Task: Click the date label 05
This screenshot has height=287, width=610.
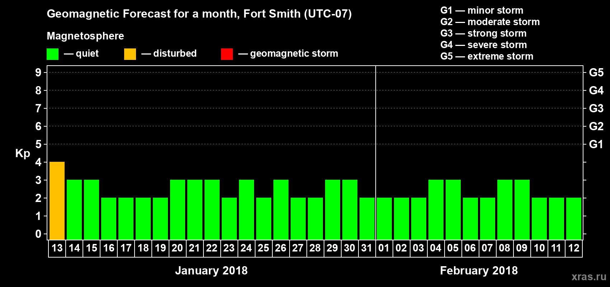Action: click(x=453, y=248)
